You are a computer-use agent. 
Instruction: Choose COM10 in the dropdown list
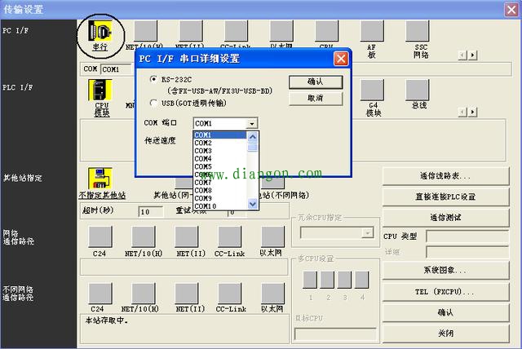[219, 206]
